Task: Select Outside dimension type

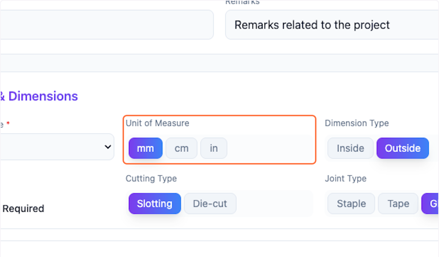Action: click(x=402, y=148)
